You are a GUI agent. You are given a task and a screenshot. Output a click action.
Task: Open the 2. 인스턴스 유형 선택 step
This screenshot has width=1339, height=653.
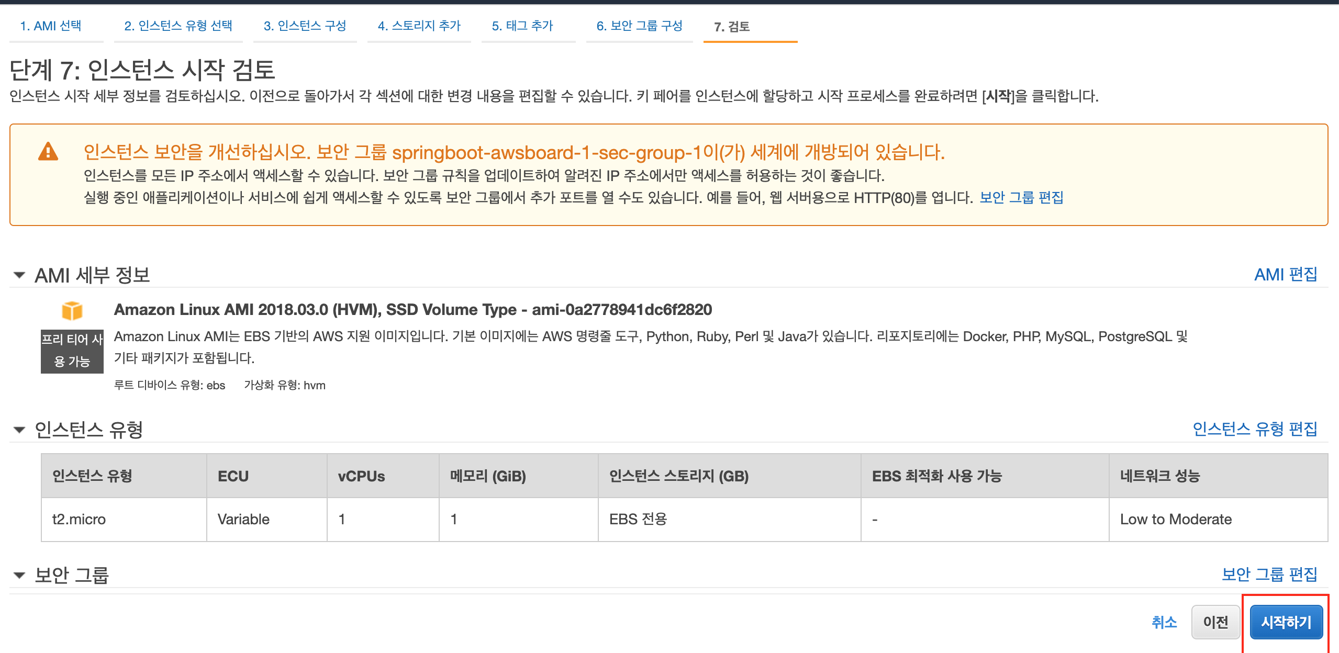click(178, 26)
